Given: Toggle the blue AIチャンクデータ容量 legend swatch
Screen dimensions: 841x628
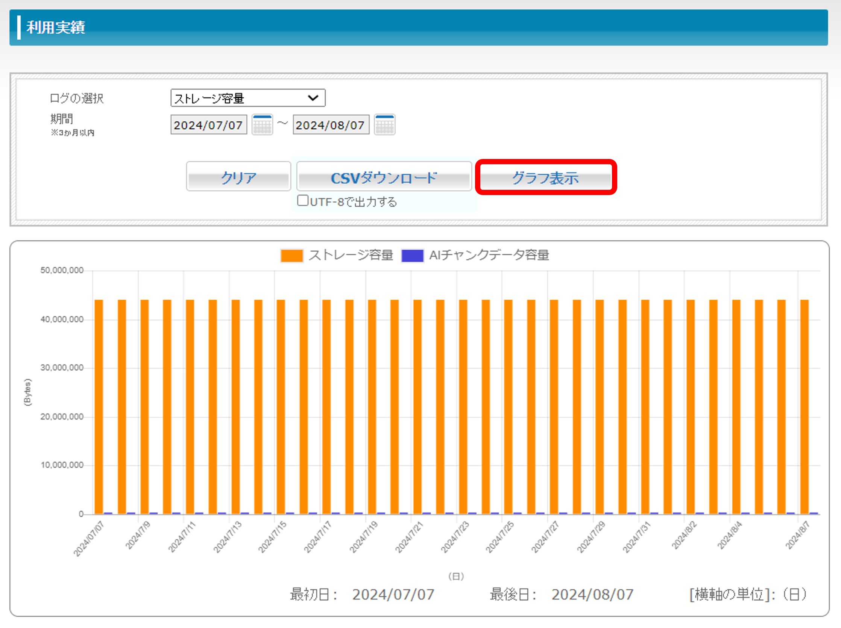Looking at the screenshot, I should pos(413,255).
